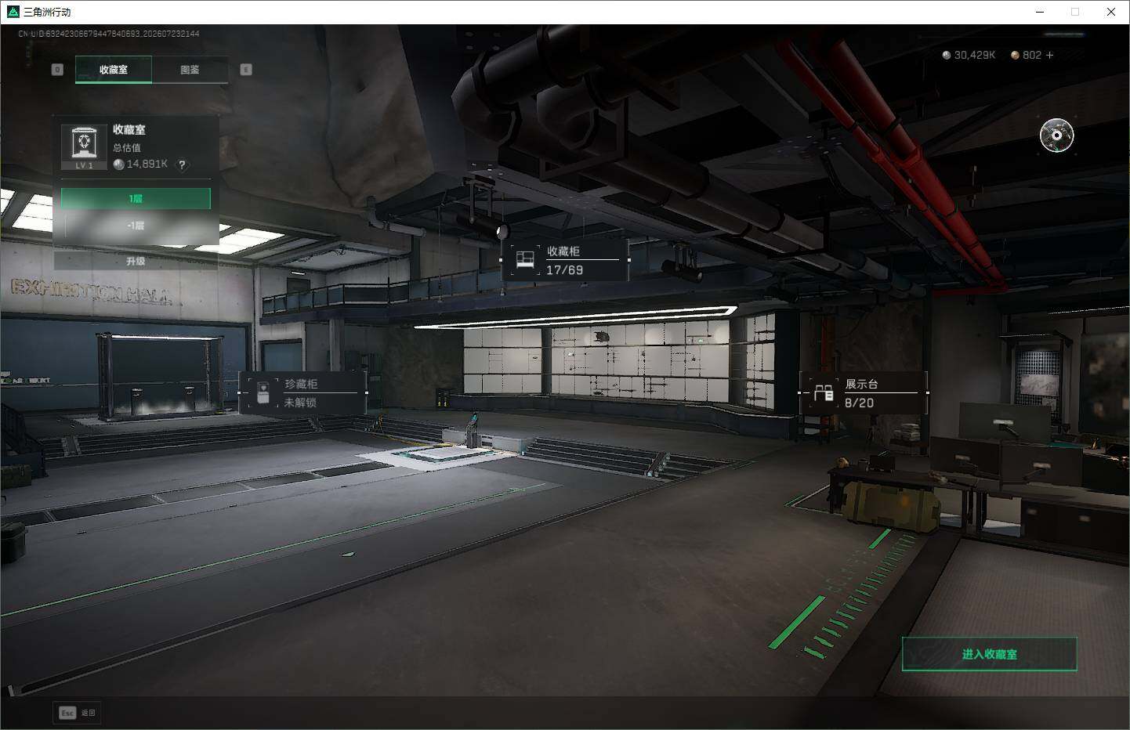The image size is (1130, 730).
Task: Select the 收藏柜 cabinet icon marker
Action: [525, 259]
